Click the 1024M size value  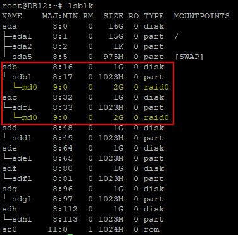tap(111, 229)
